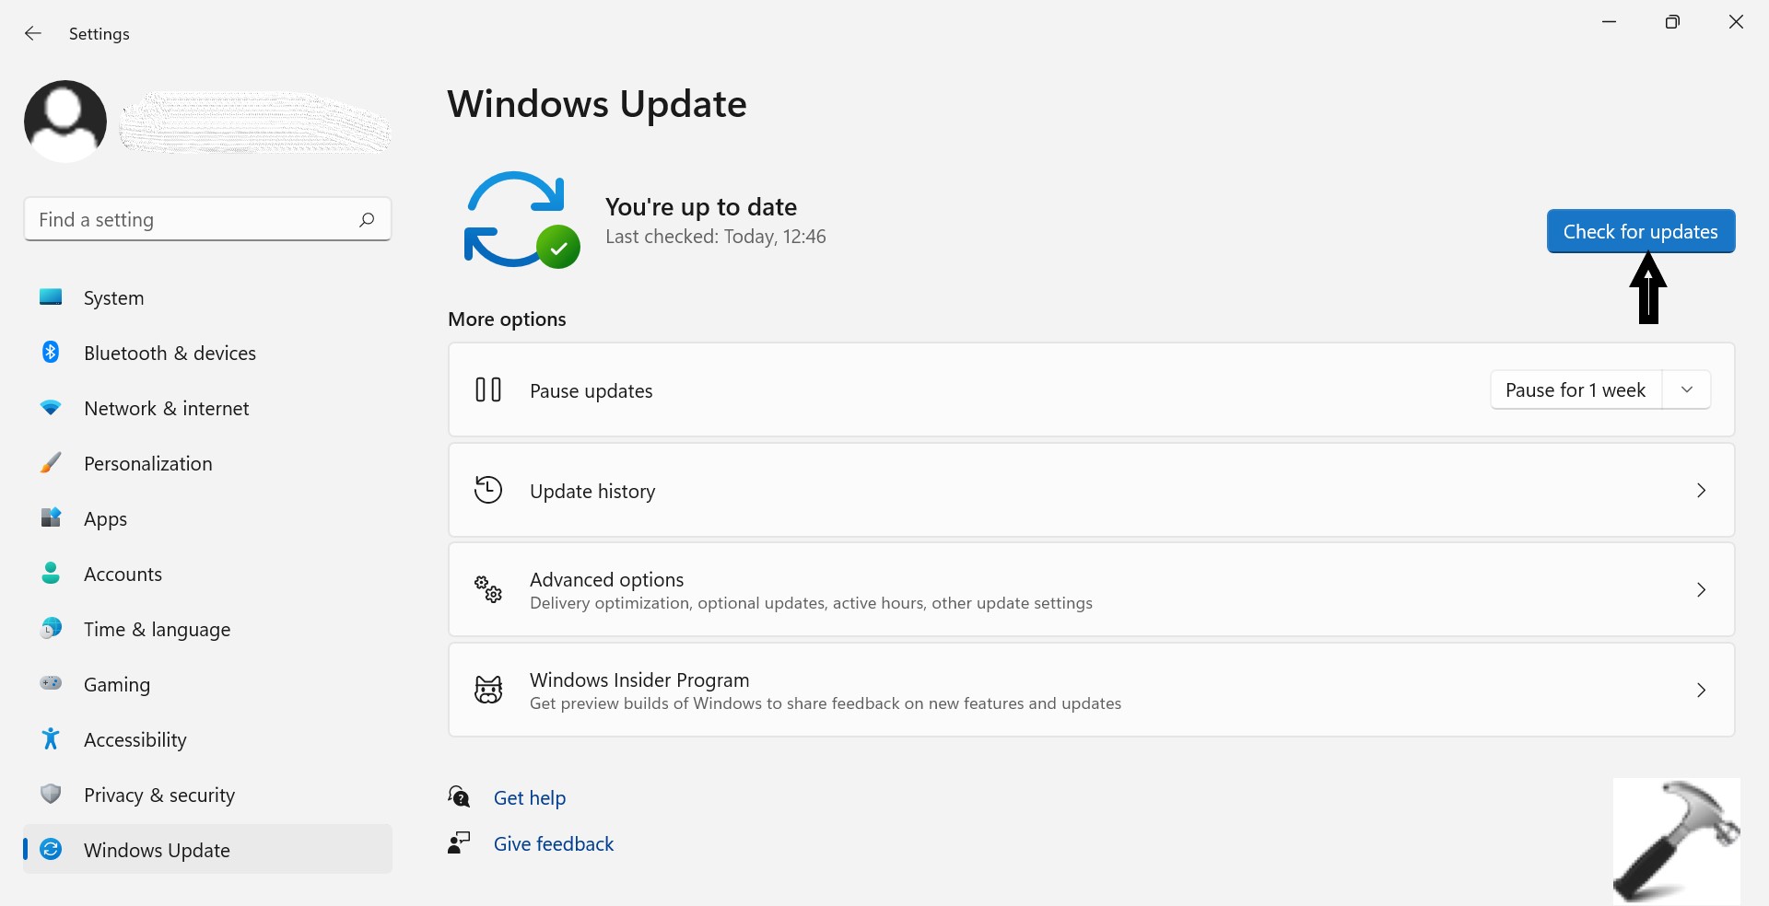Viewport: 1769px width, 906px height.
Task: Click the user profile avatar picture
Action: [65, 121]
